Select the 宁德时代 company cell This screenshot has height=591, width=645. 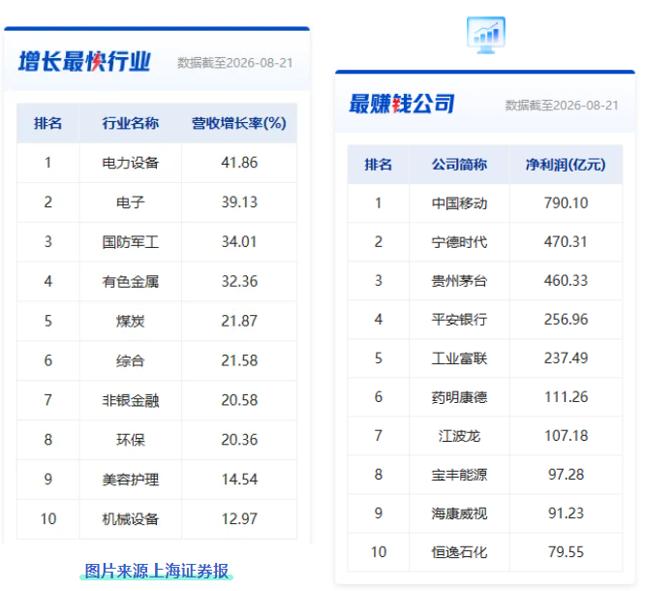459,242
